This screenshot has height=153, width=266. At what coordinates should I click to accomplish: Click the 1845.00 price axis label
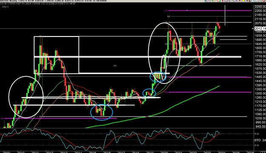tap(260, 44)
